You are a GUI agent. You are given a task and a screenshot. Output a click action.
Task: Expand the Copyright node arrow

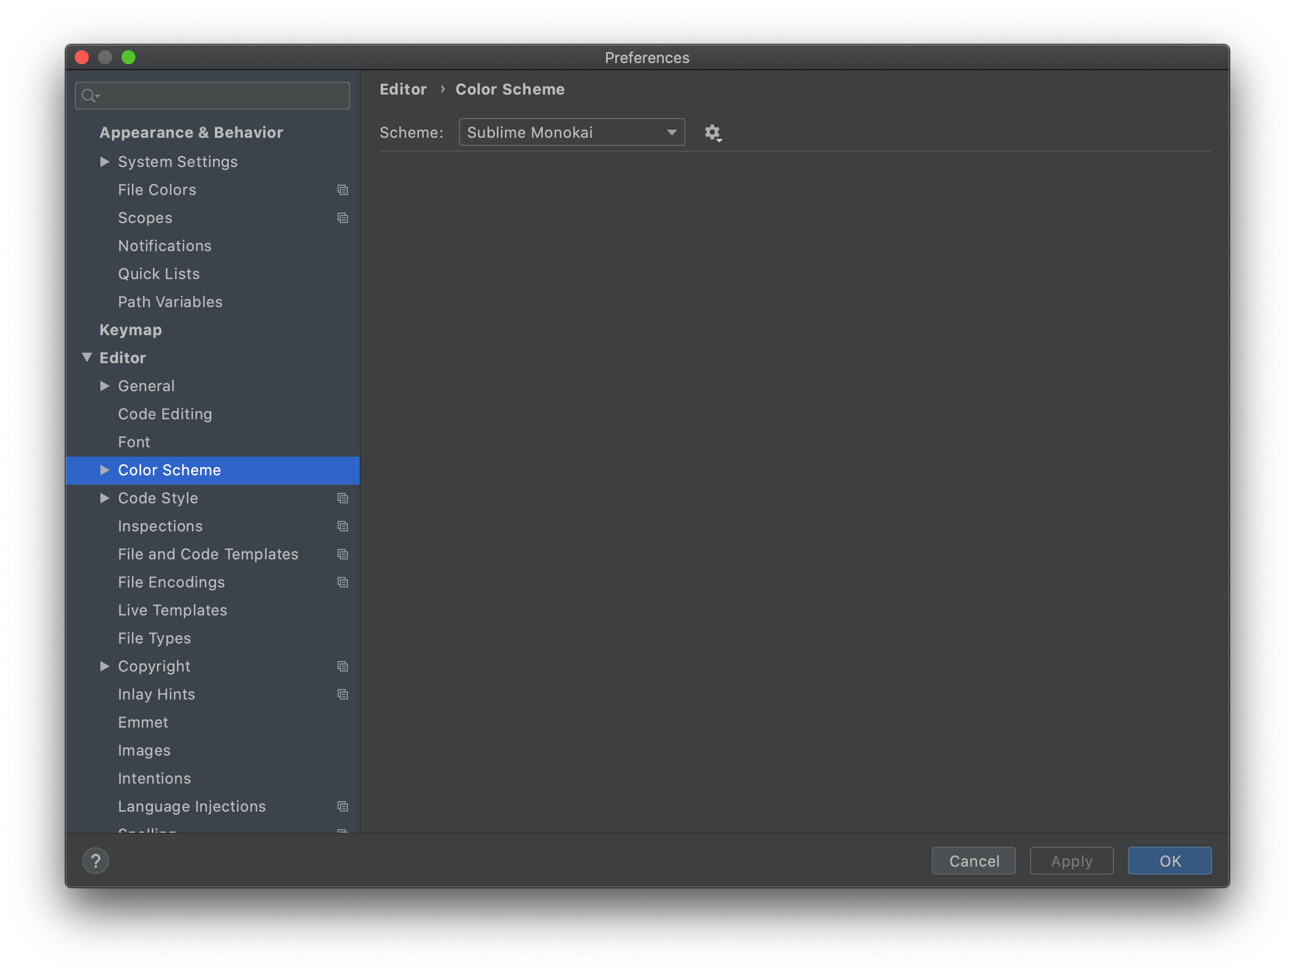point(105,666)
